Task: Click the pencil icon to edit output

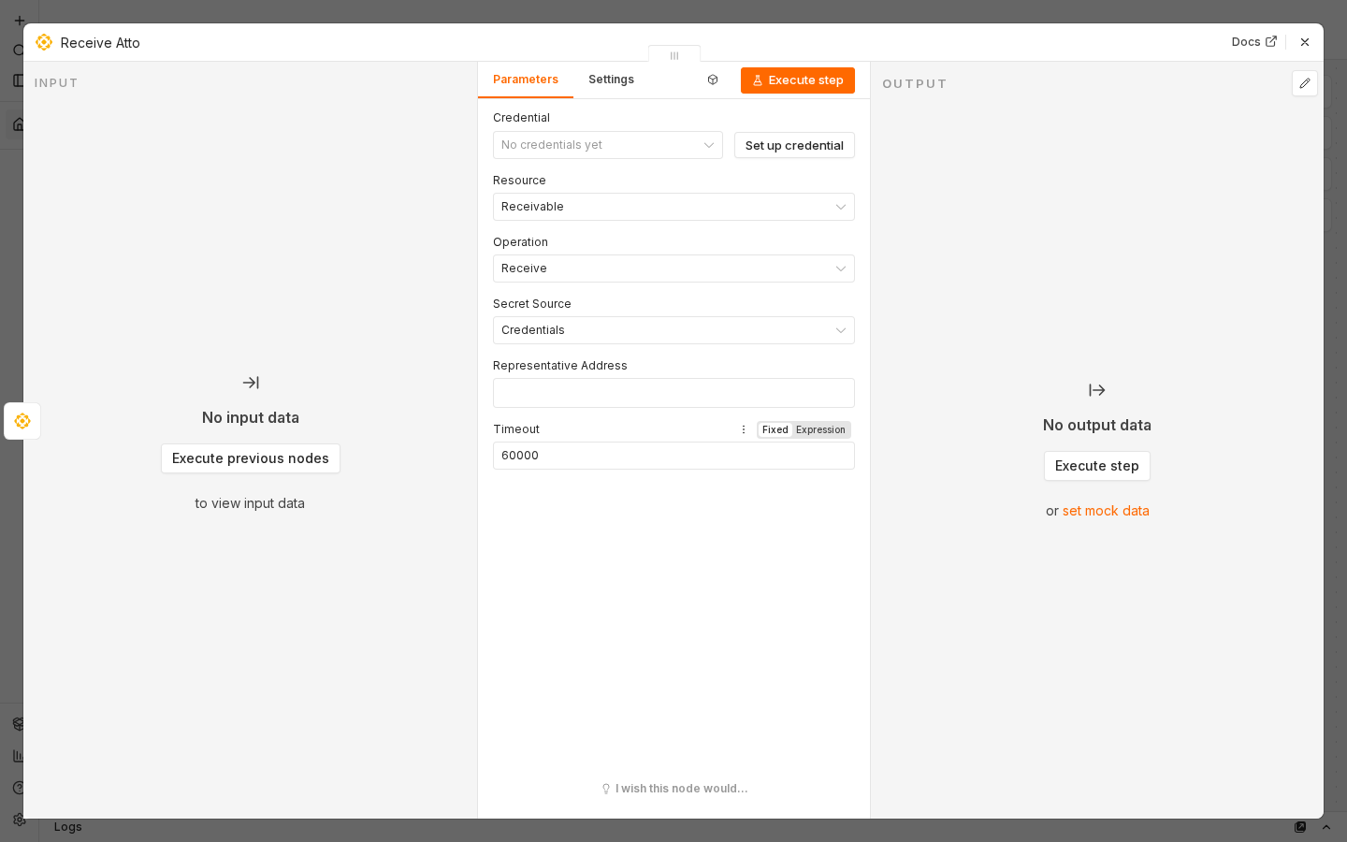Action: point(1305,83)
